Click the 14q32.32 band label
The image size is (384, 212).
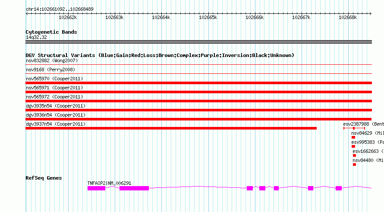pyautogui.click(x=36, y=37)
